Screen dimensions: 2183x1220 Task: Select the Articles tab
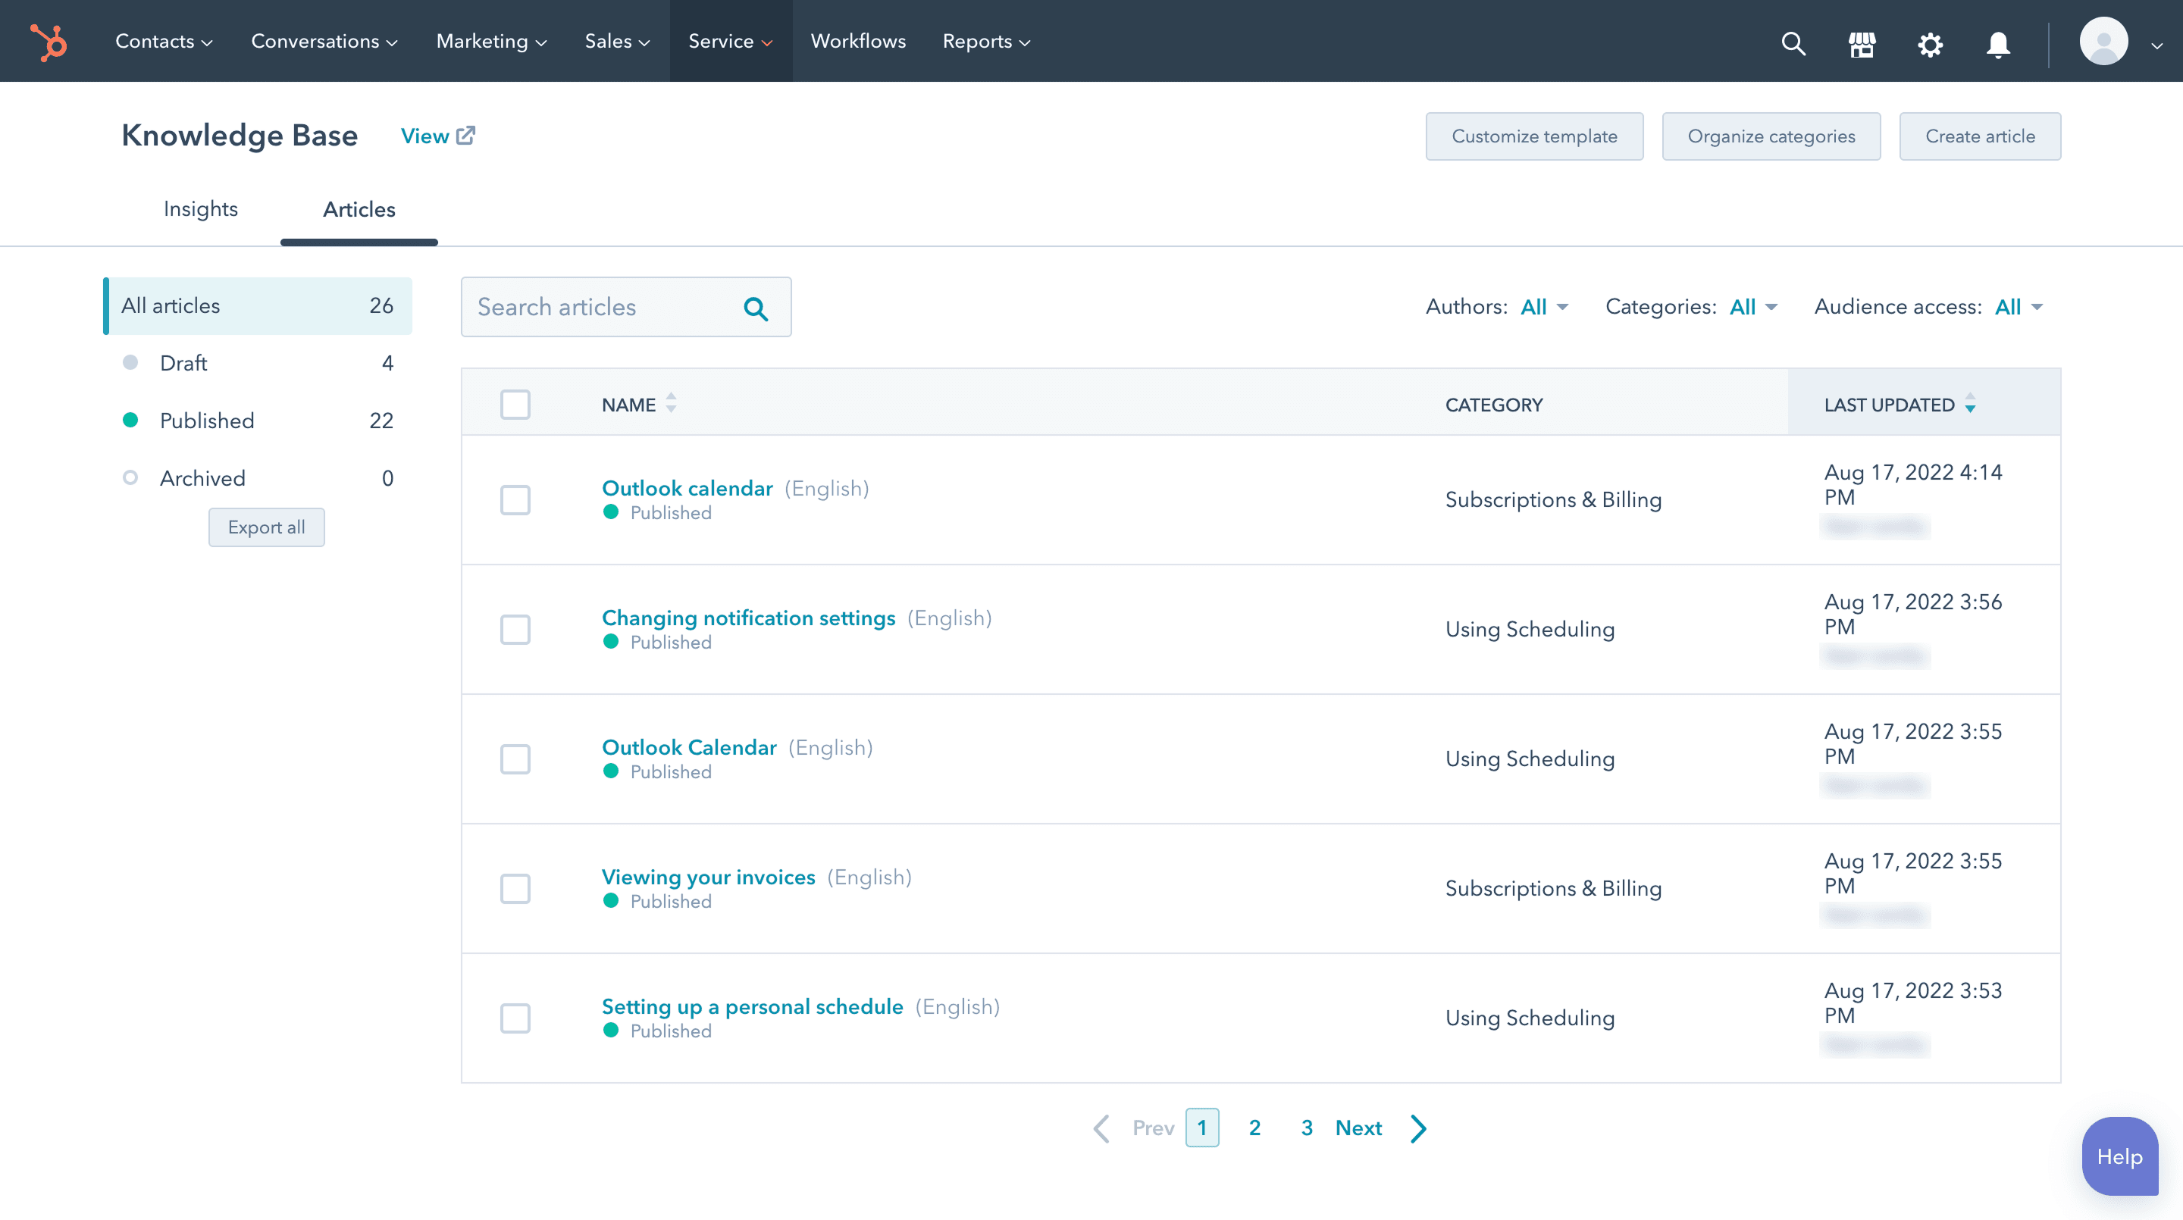(359, 210)
